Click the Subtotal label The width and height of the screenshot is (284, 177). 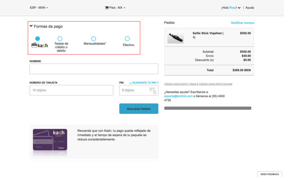coord(208,52)
